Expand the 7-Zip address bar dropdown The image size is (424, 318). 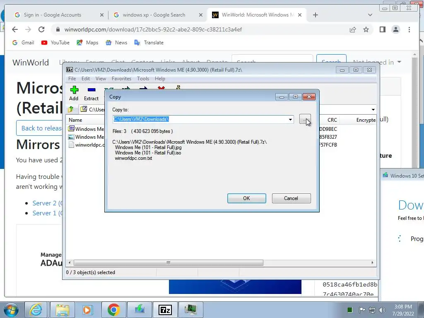pos(373,109)
